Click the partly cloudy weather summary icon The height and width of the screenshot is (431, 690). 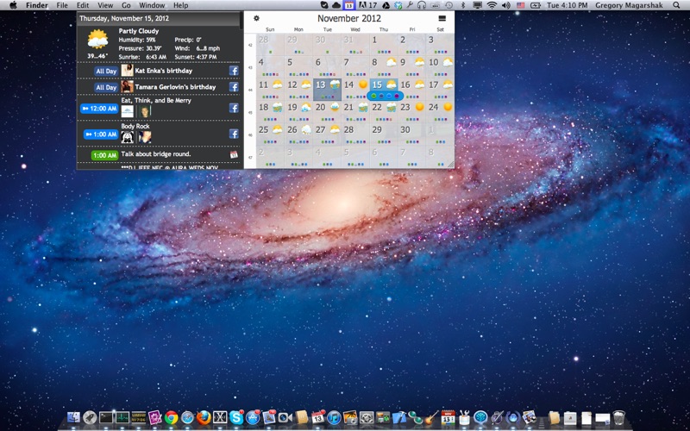click(97, 39)
